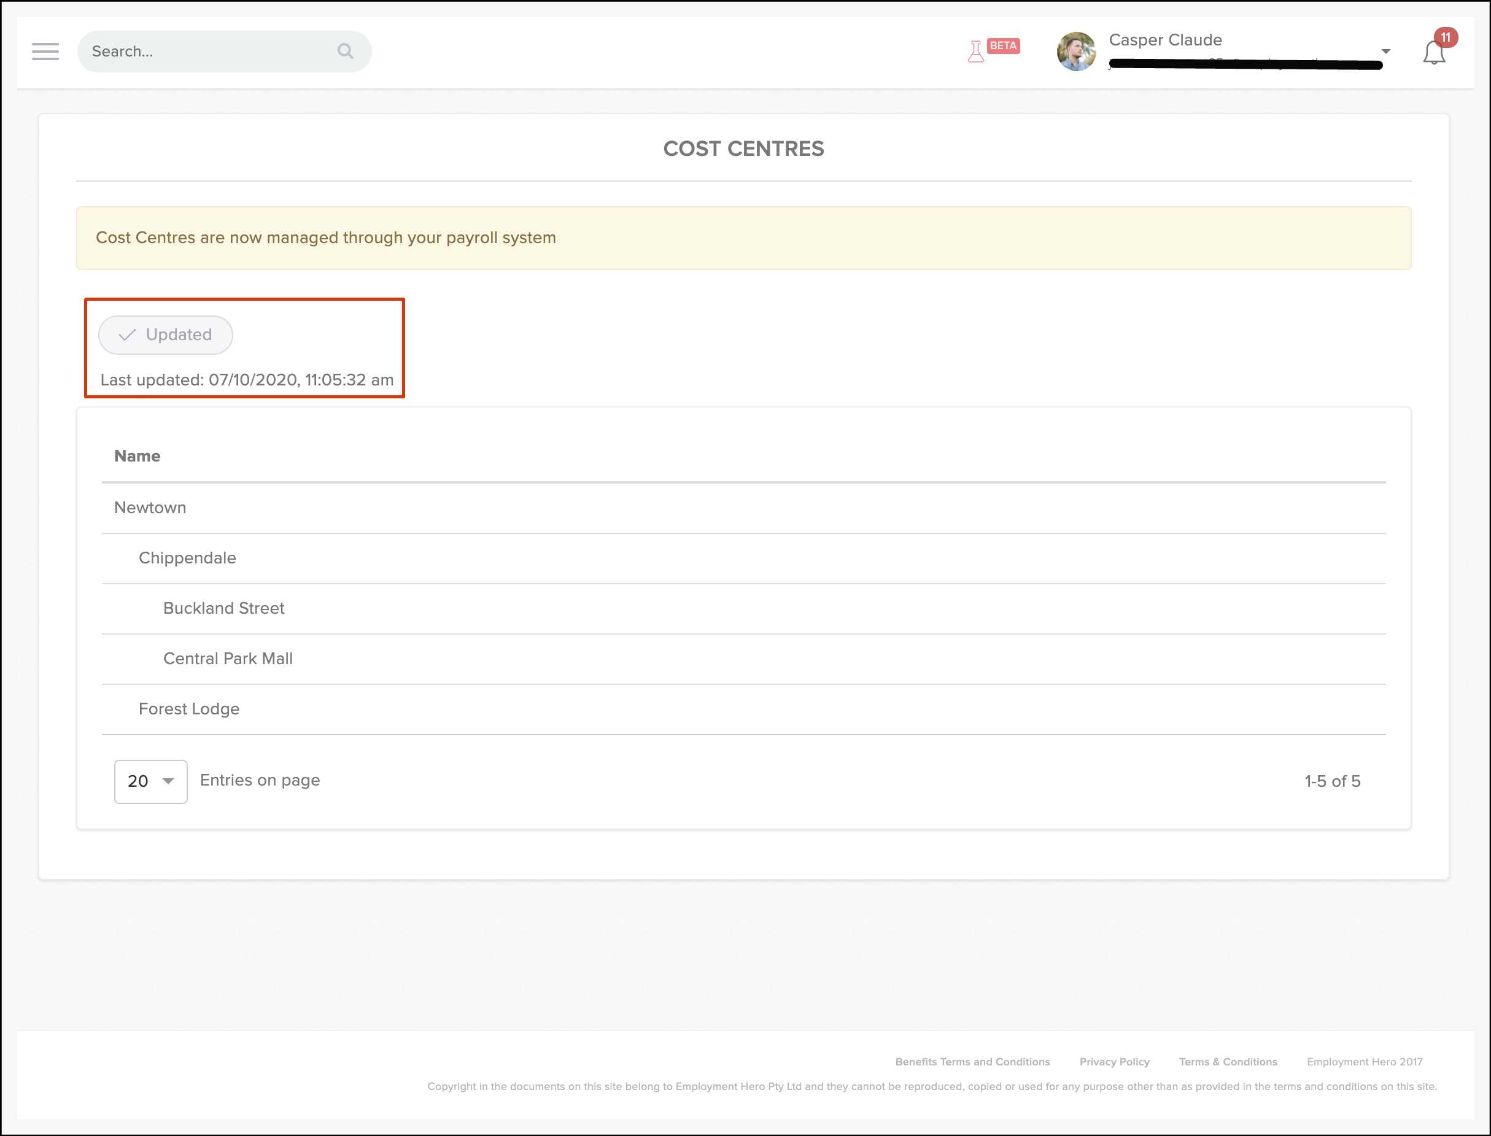Image resolution: width=1491 pixels, height=1136 pixels.
Task: Open the Privacy Policy link
Action: [1114, 1062]
